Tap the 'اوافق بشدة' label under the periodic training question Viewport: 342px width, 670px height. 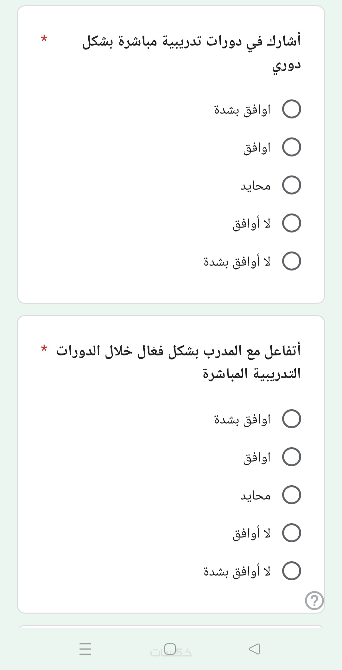point(242,110)
